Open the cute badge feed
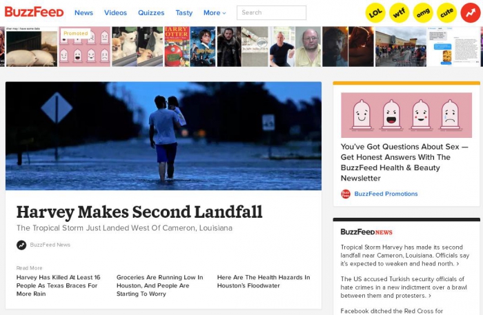Viewport: 483px width, 315px height. pyautogui.click(x=446, y=12)
